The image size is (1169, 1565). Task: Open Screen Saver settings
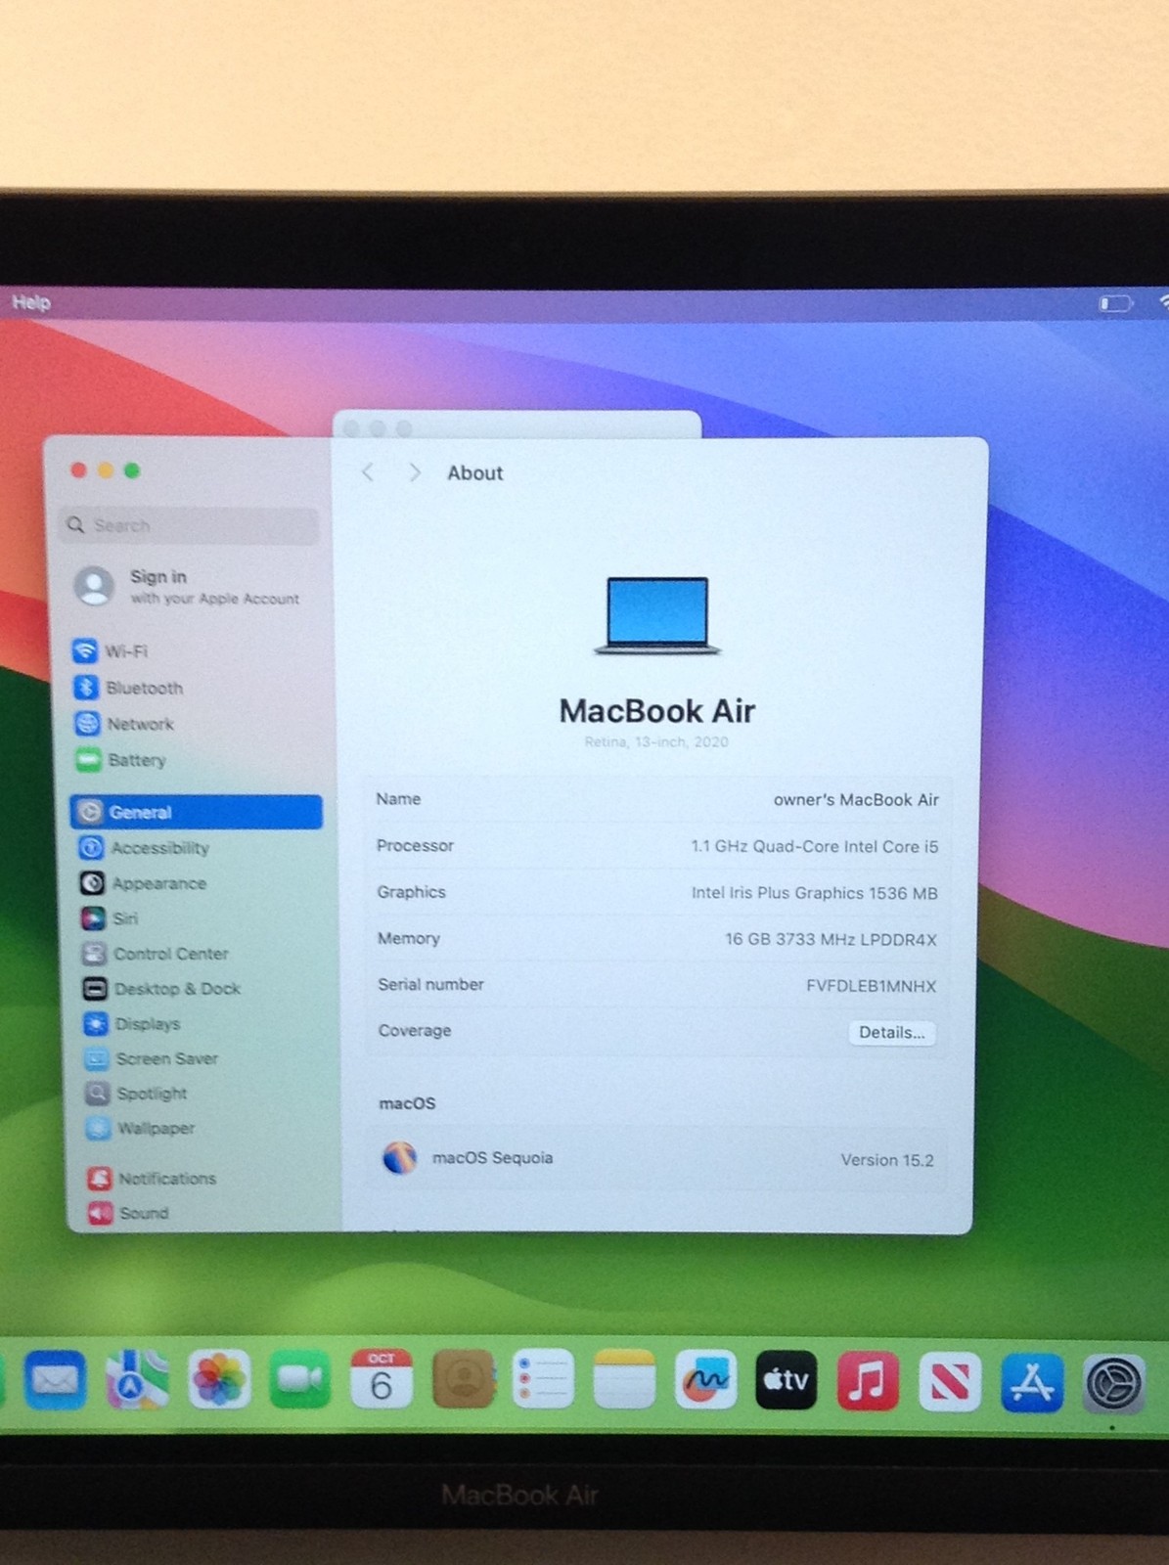(152, 1058)
